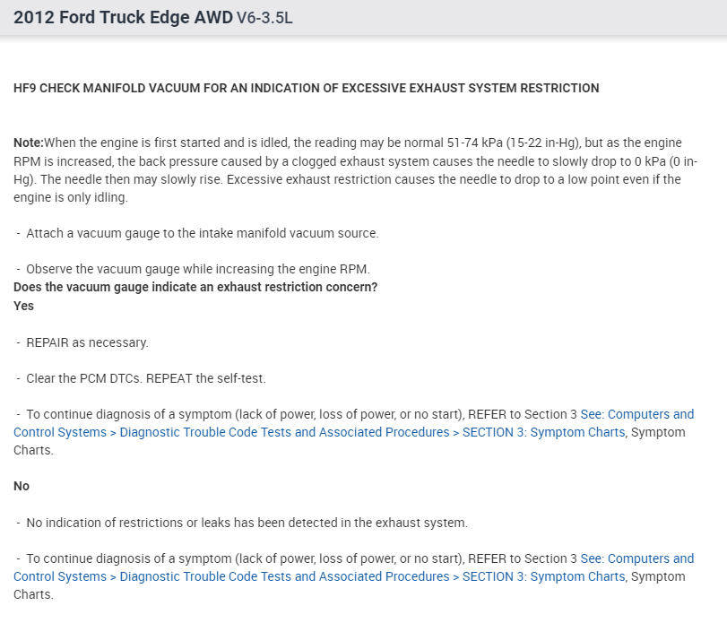Click 'The needle then may slowly rise' sentence
The image size is (727, 623).
click(x=125, y=179)
